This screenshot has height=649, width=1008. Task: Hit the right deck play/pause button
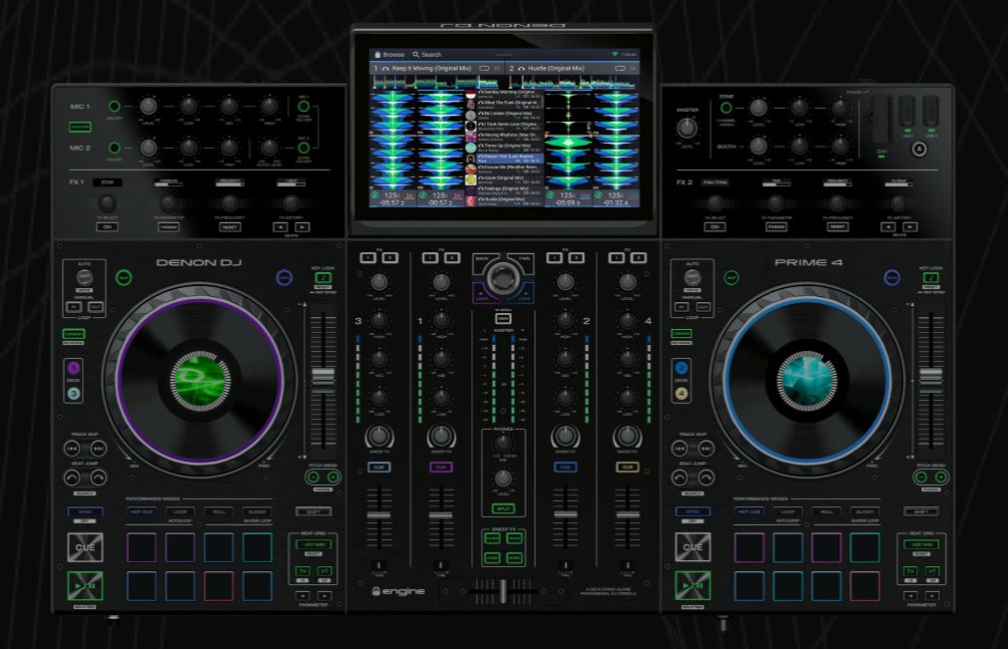(x=693, y=585)
